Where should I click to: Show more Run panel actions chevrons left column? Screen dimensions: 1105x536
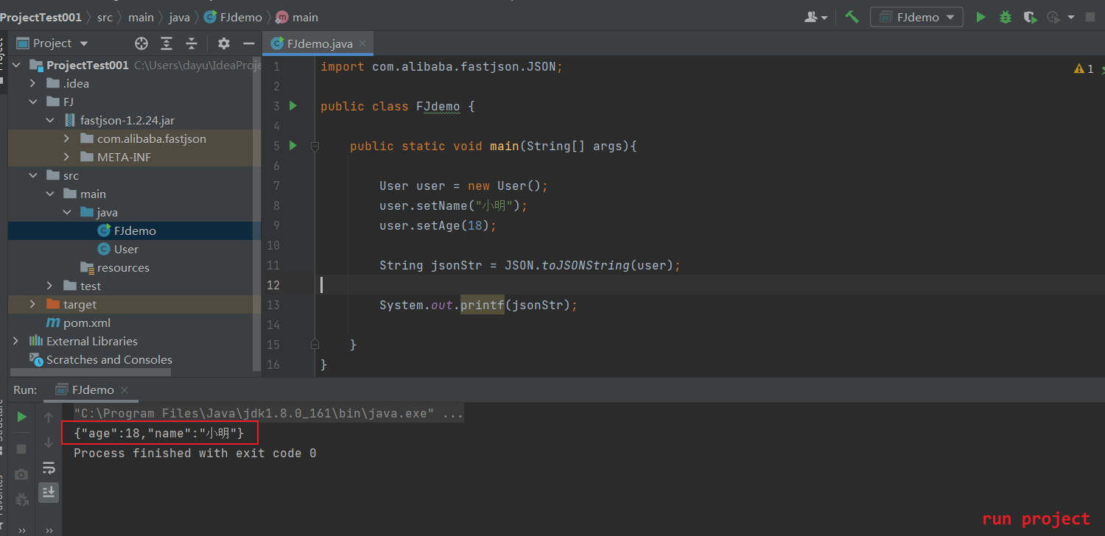pos(22,529)
